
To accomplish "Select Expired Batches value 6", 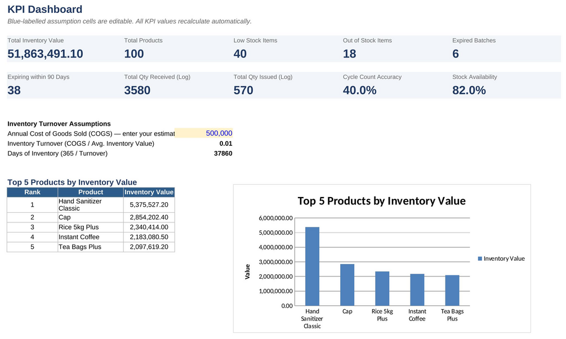I will click(456, 54).
